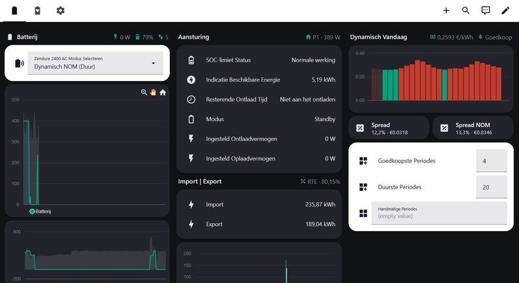Click the percent icon on Spread NOM card
The width and height of the screenshot is (519, 283).
pos(444,128)
